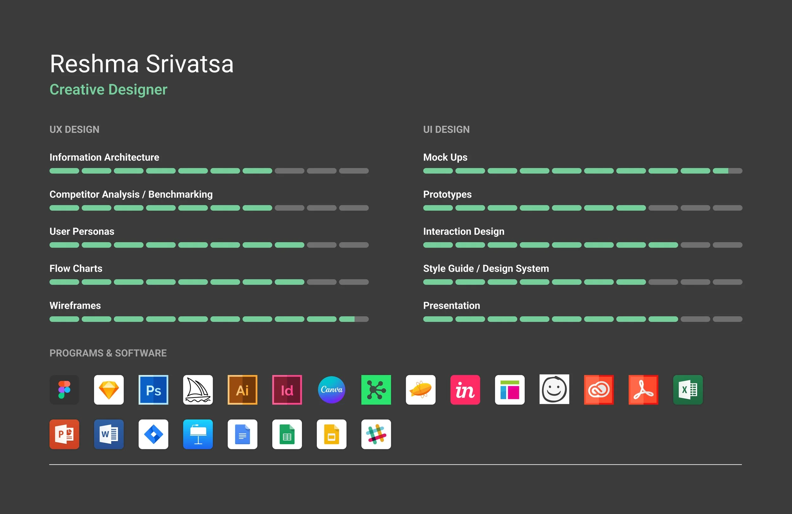Click the smiley face sketch icon
Screen dimensions: 792x514
(554, 389)
